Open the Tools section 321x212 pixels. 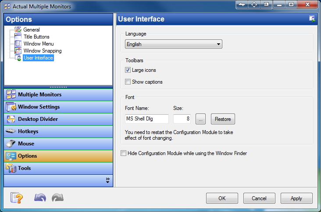coord(58,168)
